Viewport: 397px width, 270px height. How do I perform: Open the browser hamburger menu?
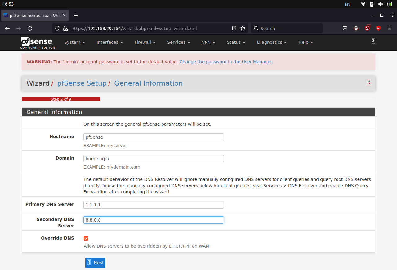(390, 28)
